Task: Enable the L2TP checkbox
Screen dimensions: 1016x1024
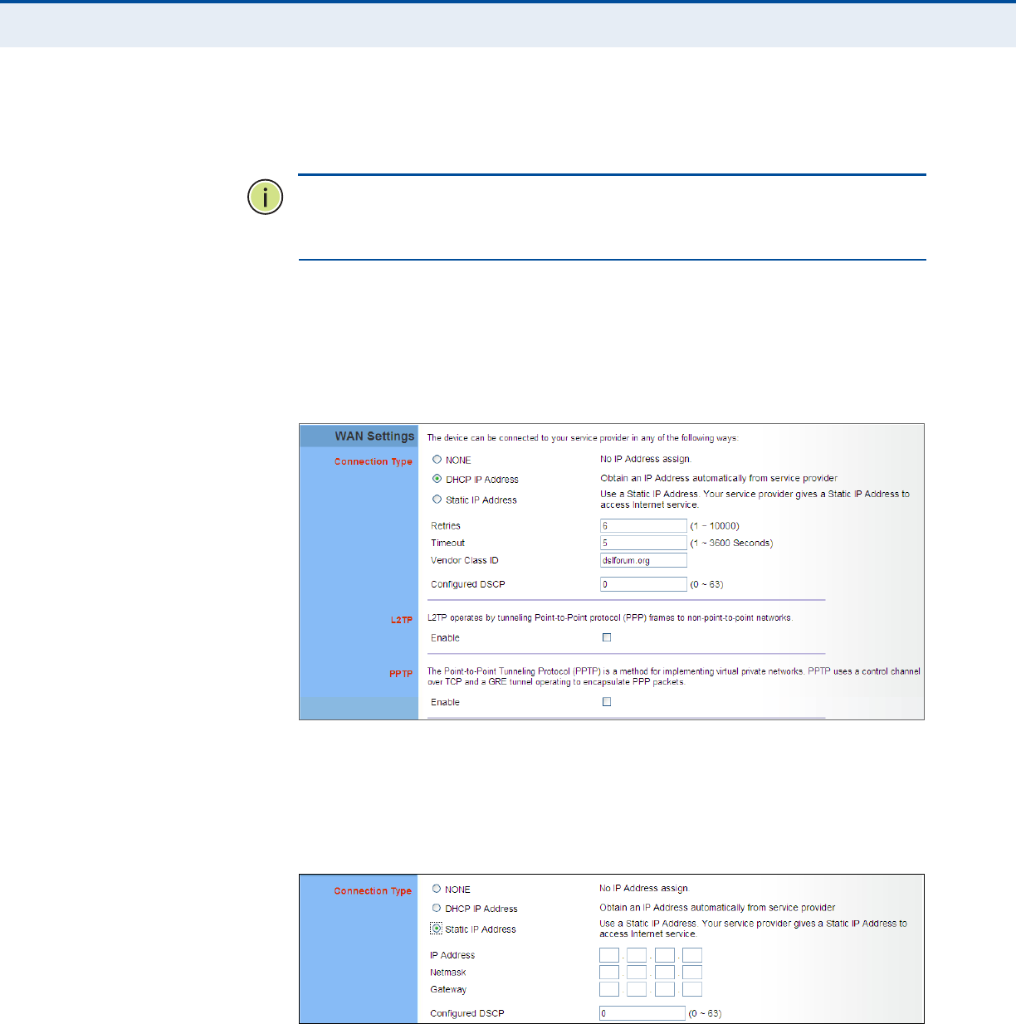Action: pos(607,637)
